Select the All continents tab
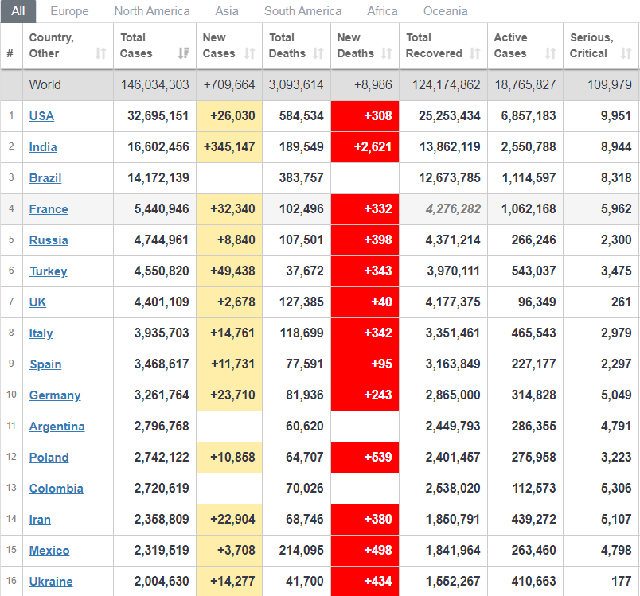 18,11
